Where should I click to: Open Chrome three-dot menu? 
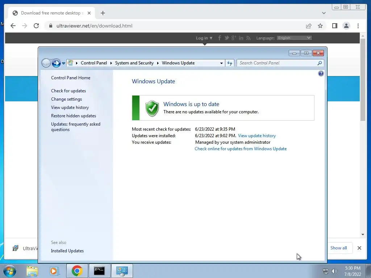(358, 26)
